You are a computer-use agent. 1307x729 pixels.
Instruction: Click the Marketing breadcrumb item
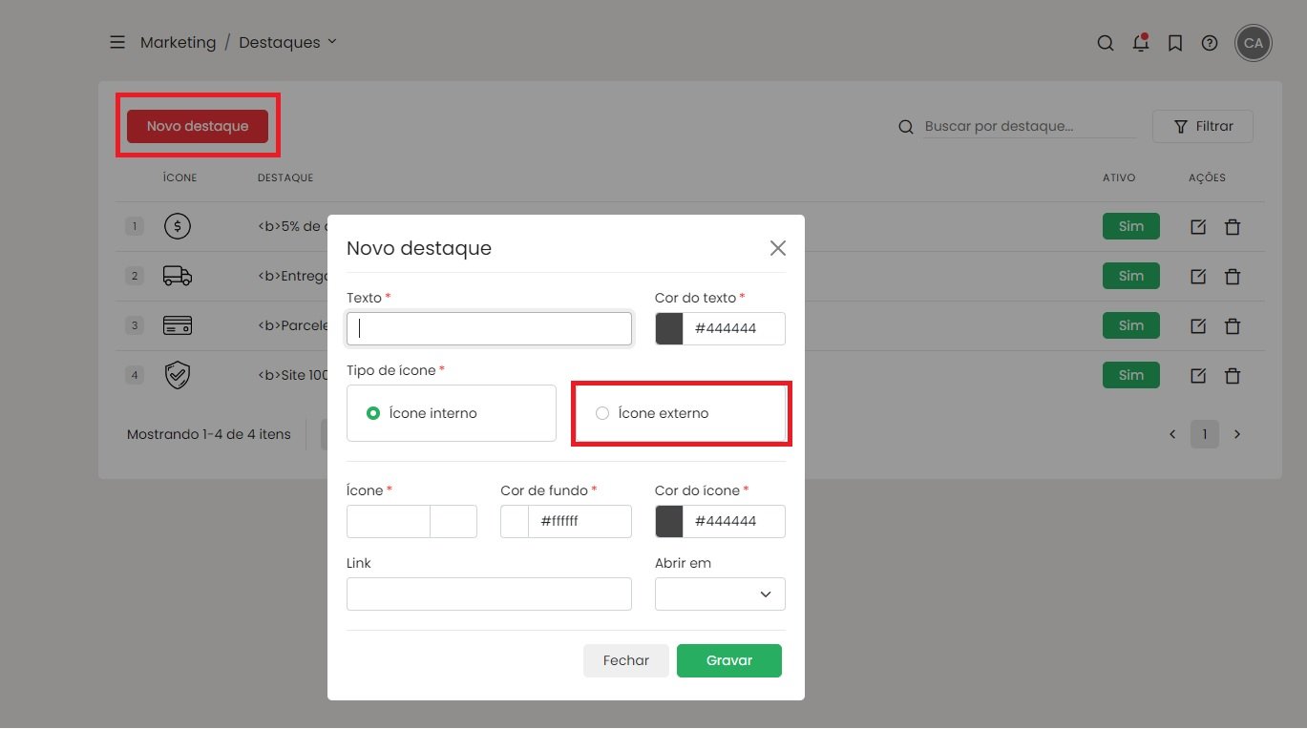pyautogui.click(x=178, y=43)
